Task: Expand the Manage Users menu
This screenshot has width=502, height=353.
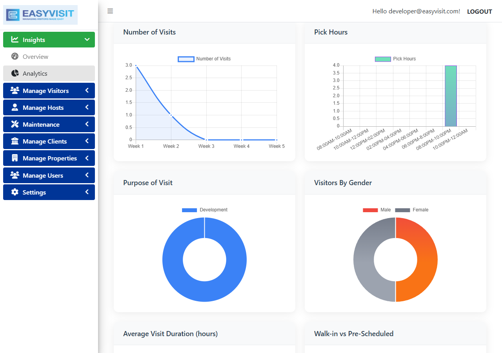Action: click(x=49, y=175)
